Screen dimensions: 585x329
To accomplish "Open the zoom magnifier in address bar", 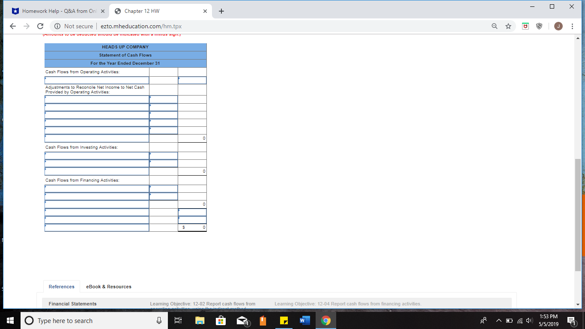I will pyautogui.click(x=495, y=26).
